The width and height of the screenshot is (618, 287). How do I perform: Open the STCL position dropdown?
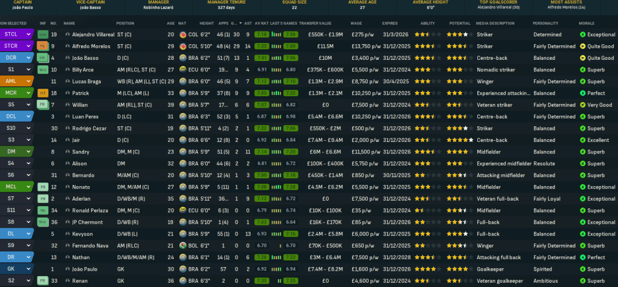click(28, 34)
